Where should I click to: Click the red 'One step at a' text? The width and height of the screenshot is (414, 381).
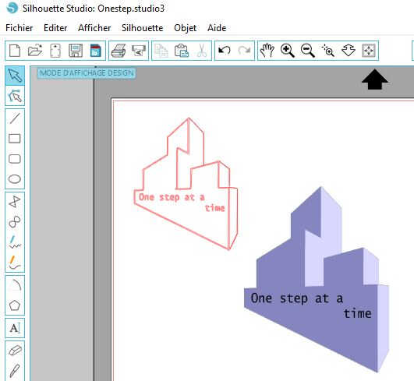pos(172,197)
